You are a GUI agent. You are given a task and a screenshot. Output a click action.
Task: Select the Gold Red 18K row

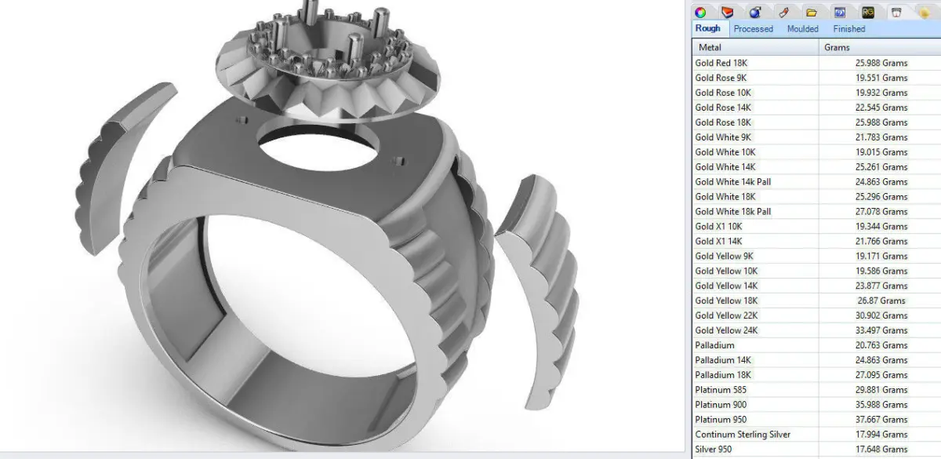coord(816,63)
